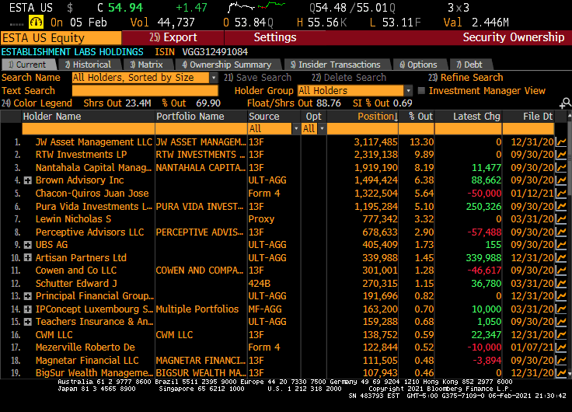Open chart icon for Schutter Edward J row
Viewport: 572px width, 412px height.
tap(560, 283)
